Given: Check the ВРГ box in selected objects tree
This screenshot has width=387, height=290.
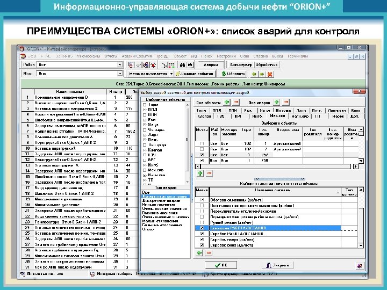Looking at the screenshot, I should (145, 160).
